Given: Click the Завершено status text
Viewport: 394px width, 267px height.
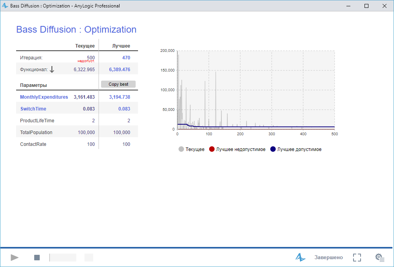Looking at the screenshot, I should (x=328, y=258).
